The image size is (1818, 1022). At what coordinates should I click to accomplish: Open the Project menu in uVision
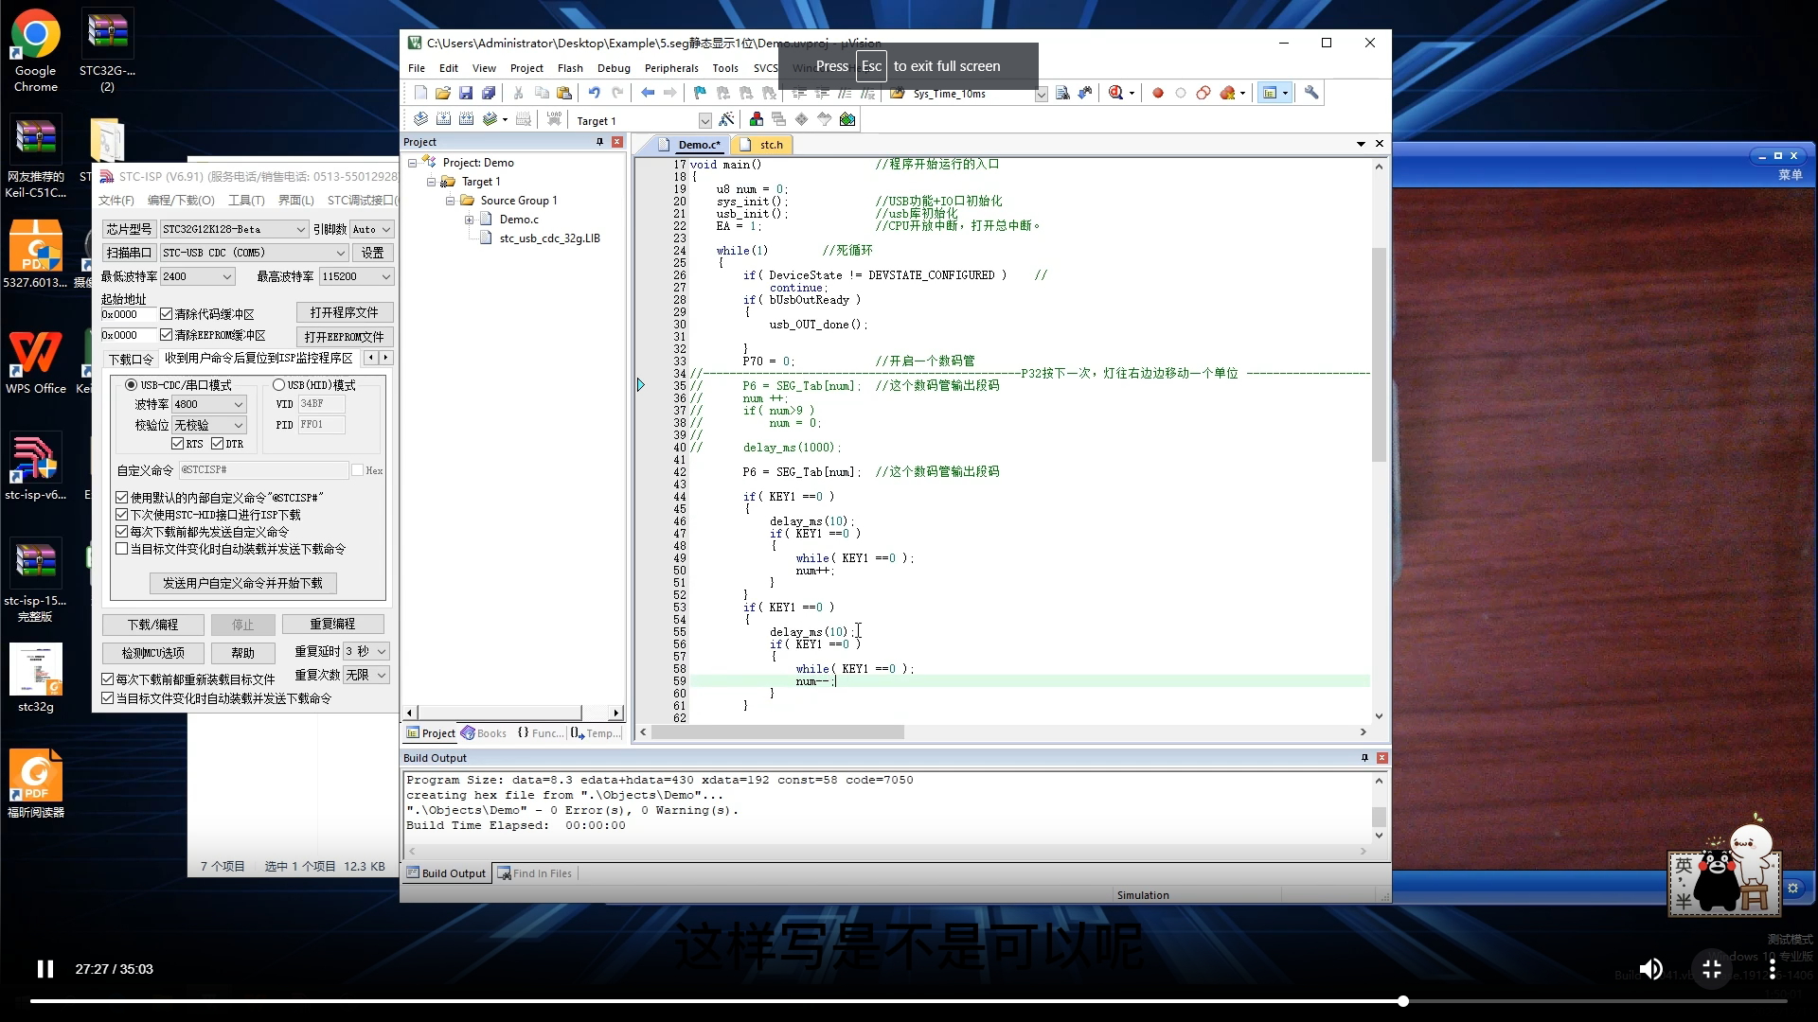tap(526, 68)
